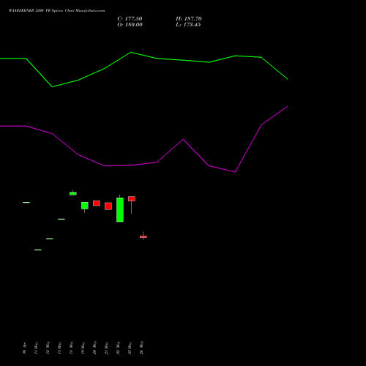
Task: Click the flat dash candle for 12 May
Action: pos(50,239)
